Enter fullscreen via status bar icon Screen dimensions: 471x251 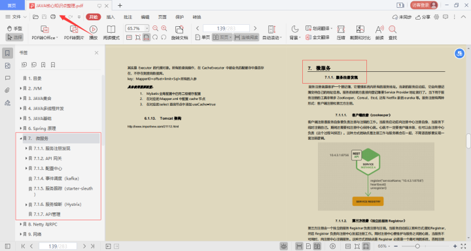463,246
